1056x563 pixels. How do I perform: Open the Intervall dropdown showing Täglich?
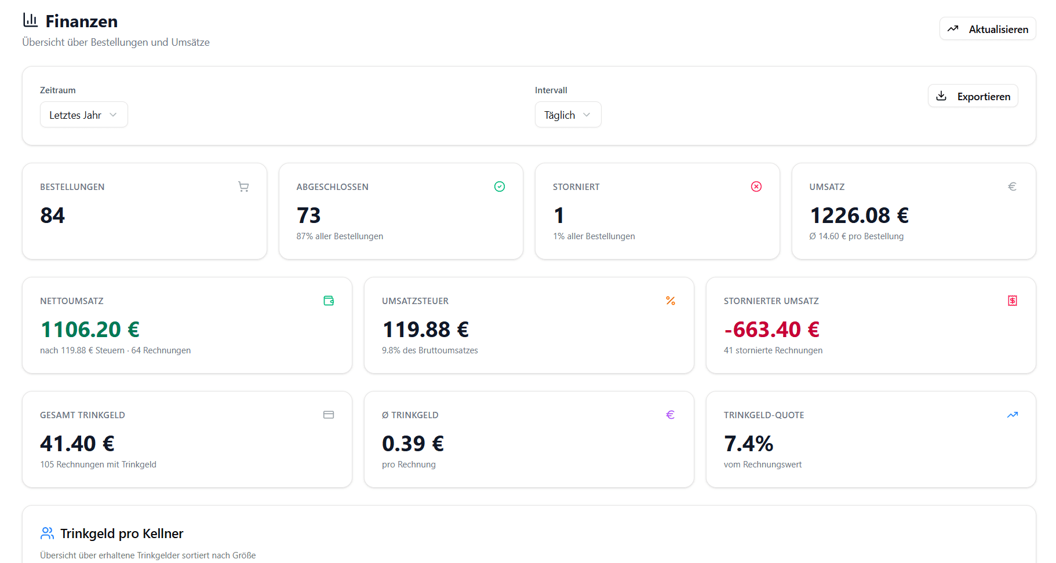click(568, 115)
